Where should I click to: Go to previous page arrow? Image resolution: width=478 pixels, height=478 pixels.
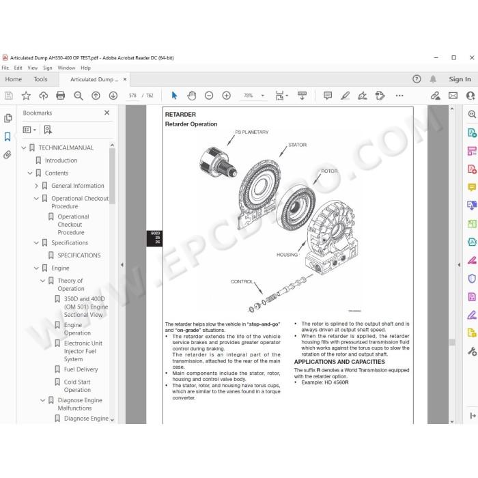click(x=96, y=96)
